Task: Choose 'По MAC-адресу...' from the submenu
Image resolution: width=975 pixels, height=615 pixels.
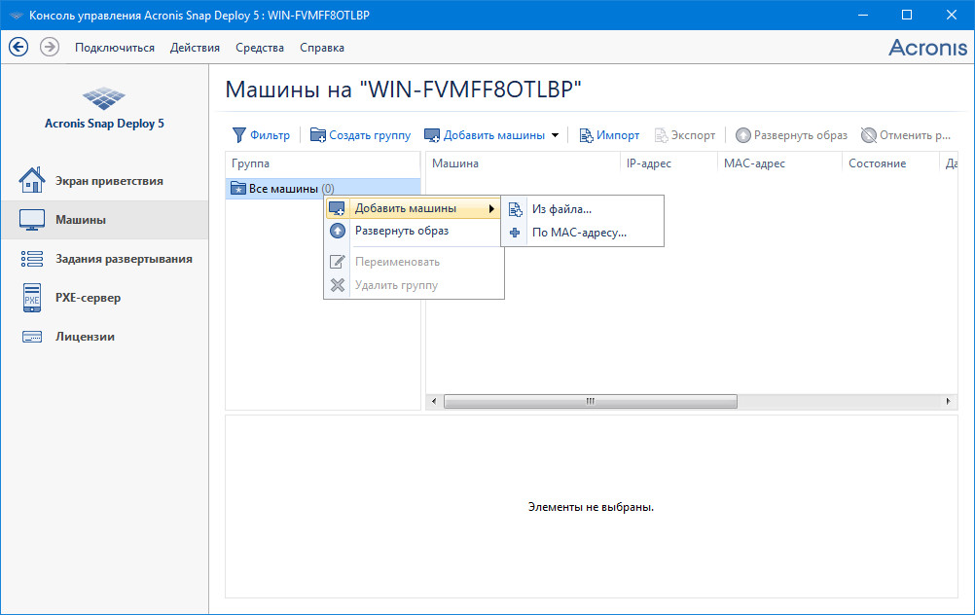Action: (579, 233)
